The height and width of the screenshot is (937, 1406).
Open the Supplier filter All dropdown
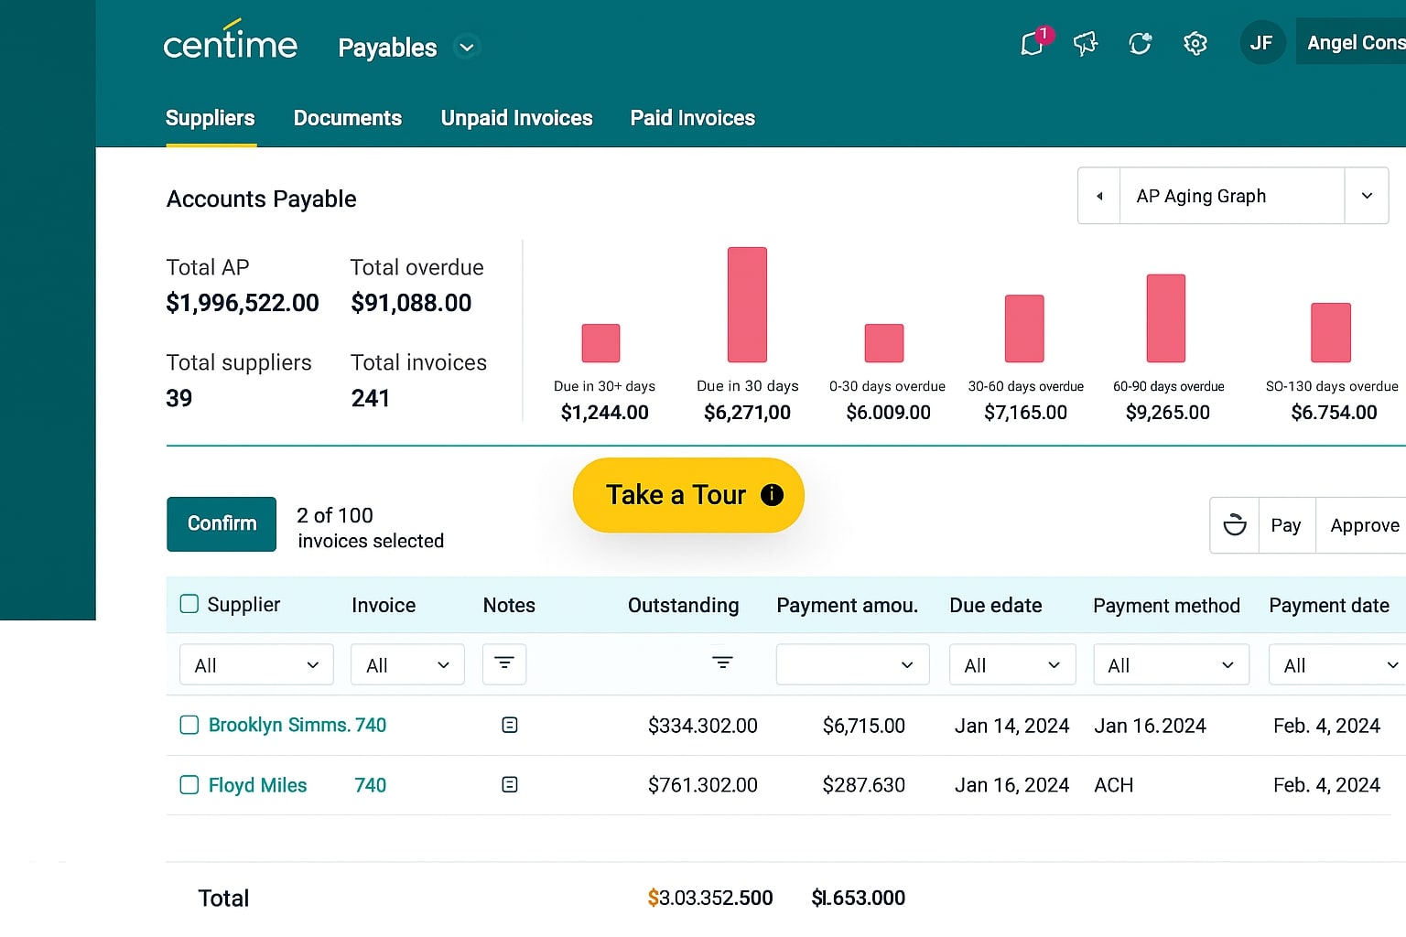(x=256, y=665)
